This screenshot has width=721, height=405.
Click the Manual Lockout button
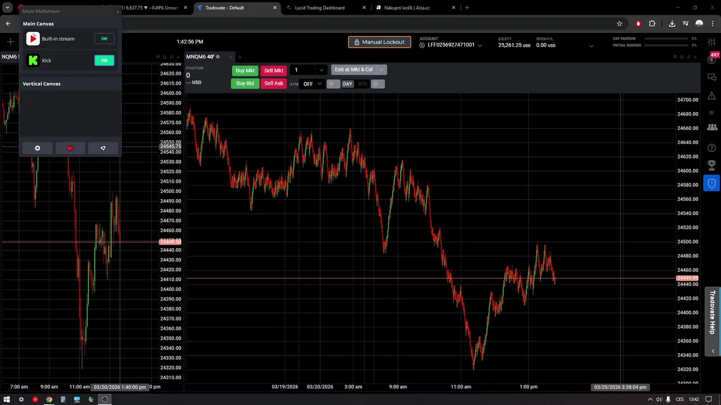(380, 42)
